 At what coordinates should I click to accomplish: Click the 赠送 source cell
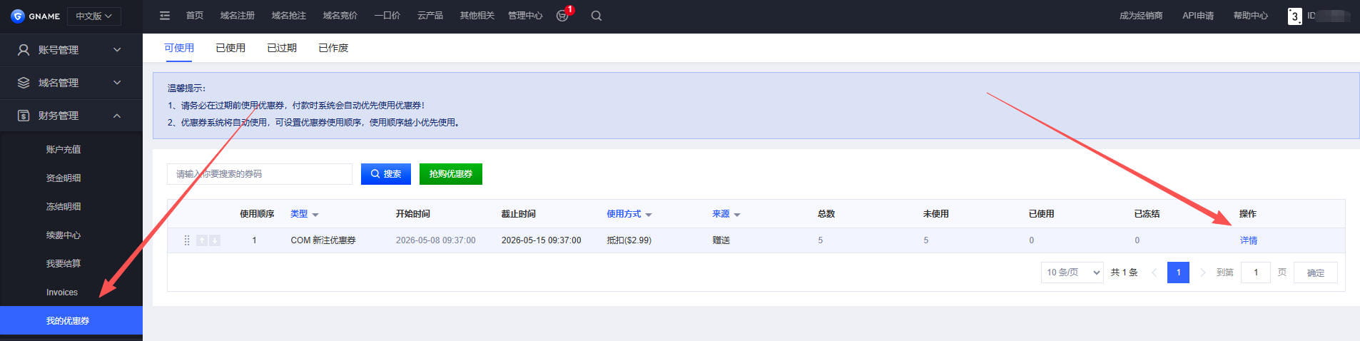pyautogui.click(x=721, y=240)
